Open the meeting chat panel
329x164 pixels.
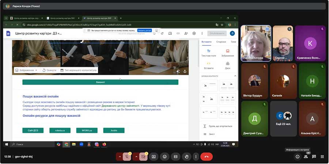click(x=314, y=157)
